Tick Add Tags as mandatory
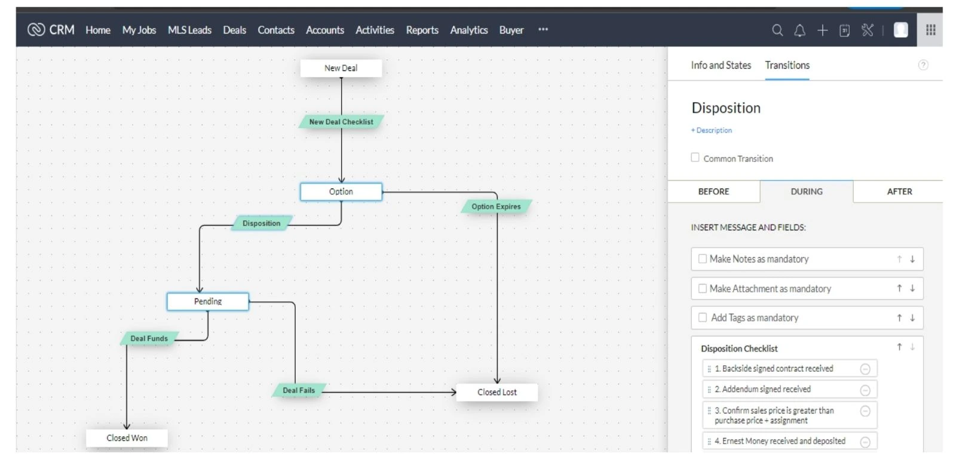This screenshot has width=956, height=469. pyautogui.click(x=703, y=318)
